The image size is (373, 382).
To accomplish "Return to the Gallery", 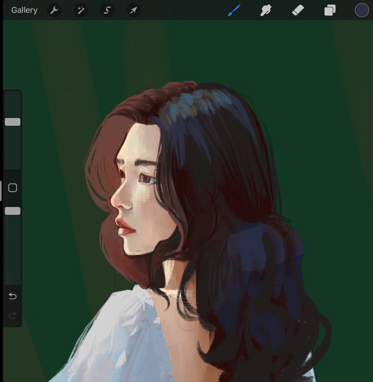I will [24, 10].
